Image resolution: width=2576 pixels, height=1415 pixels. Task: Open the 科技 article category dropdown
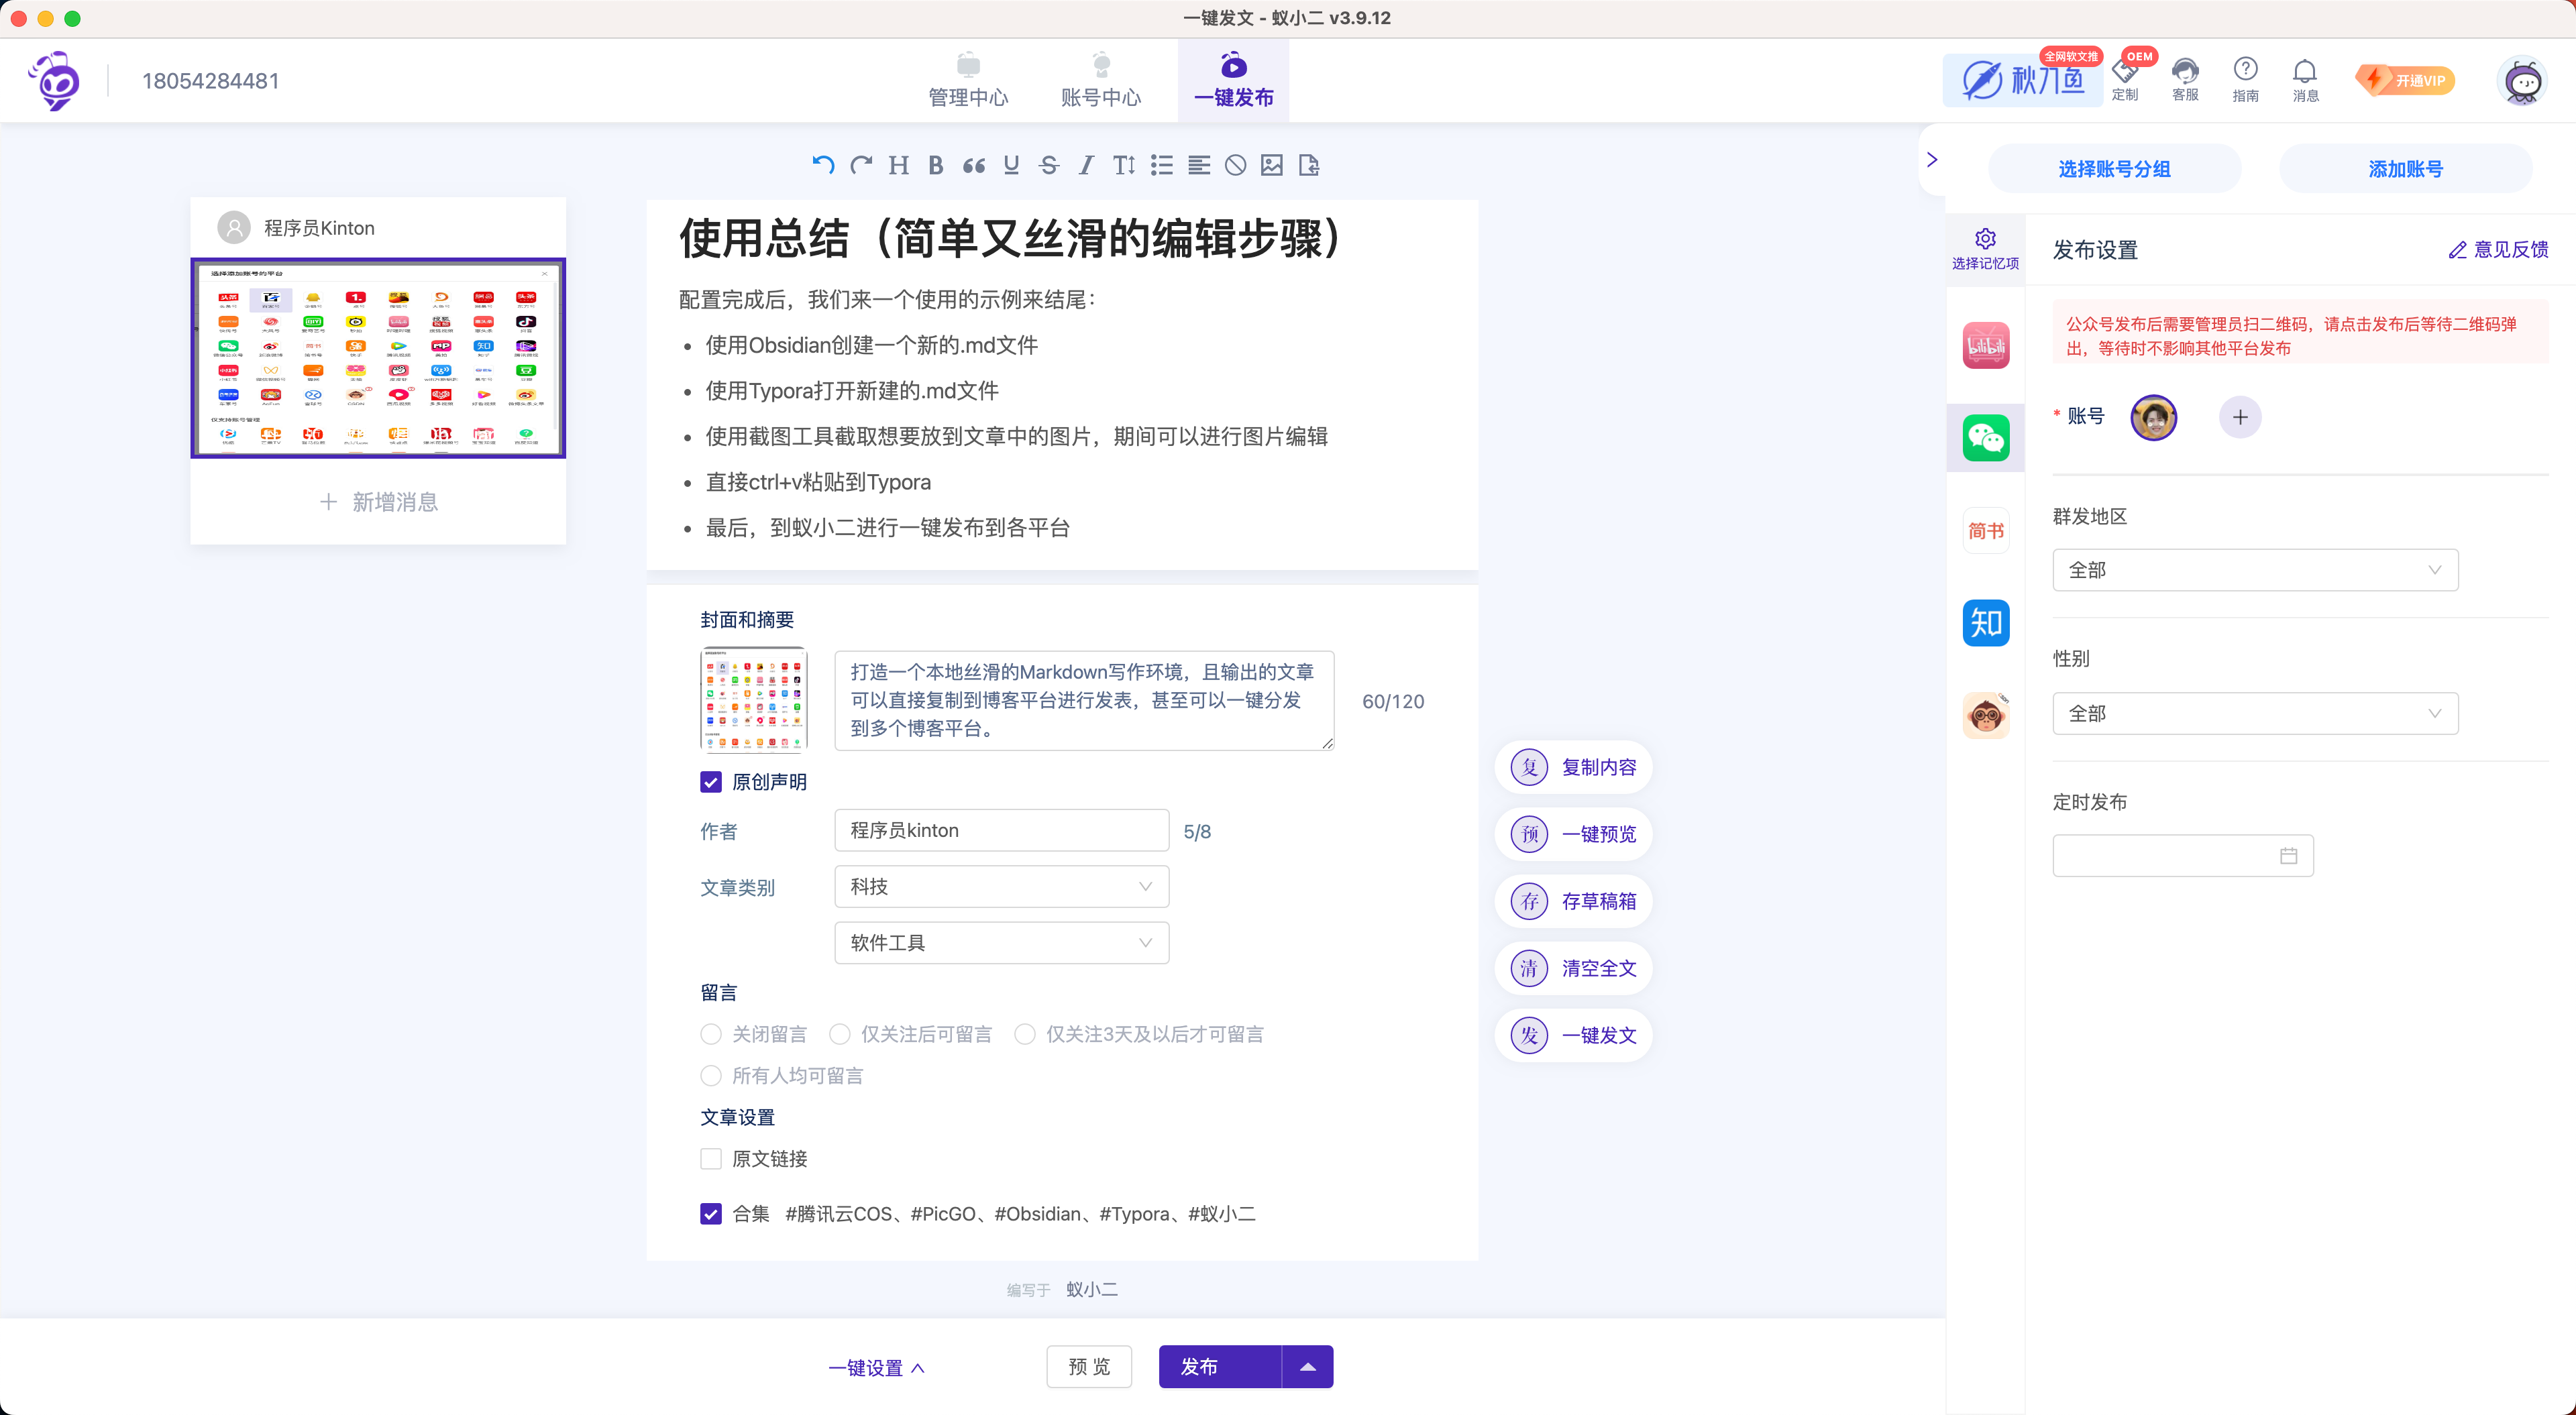coord(1001,886)
